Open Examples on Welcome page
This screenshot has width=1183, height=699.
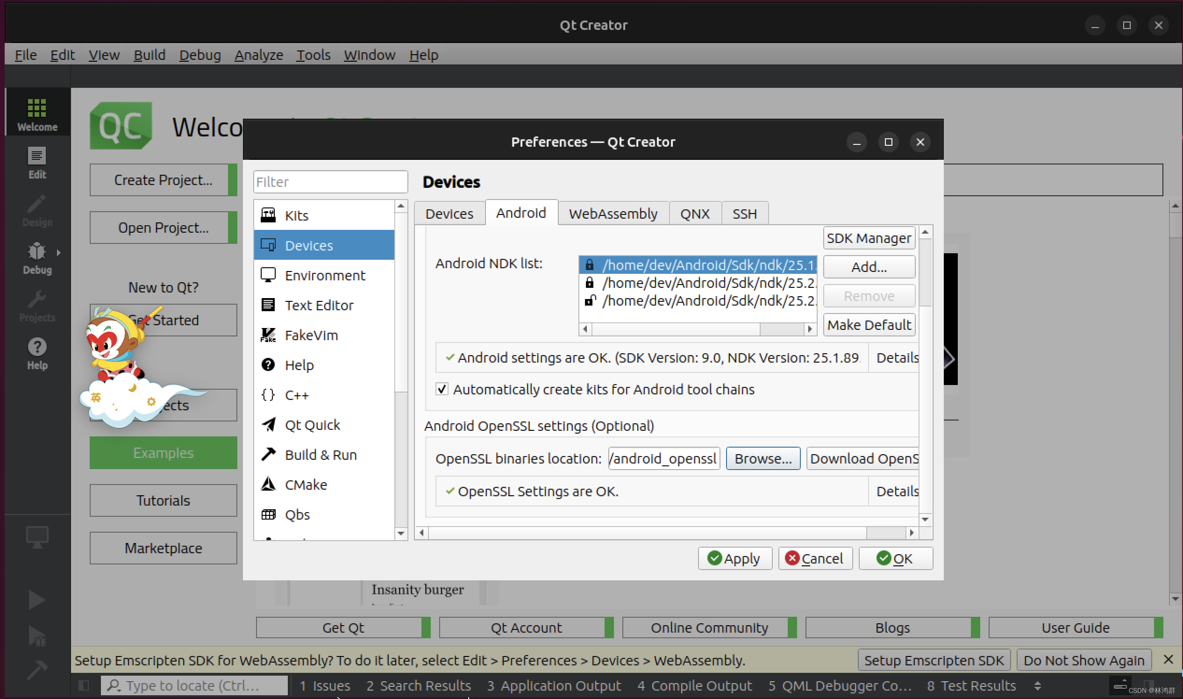pos(163,453)
